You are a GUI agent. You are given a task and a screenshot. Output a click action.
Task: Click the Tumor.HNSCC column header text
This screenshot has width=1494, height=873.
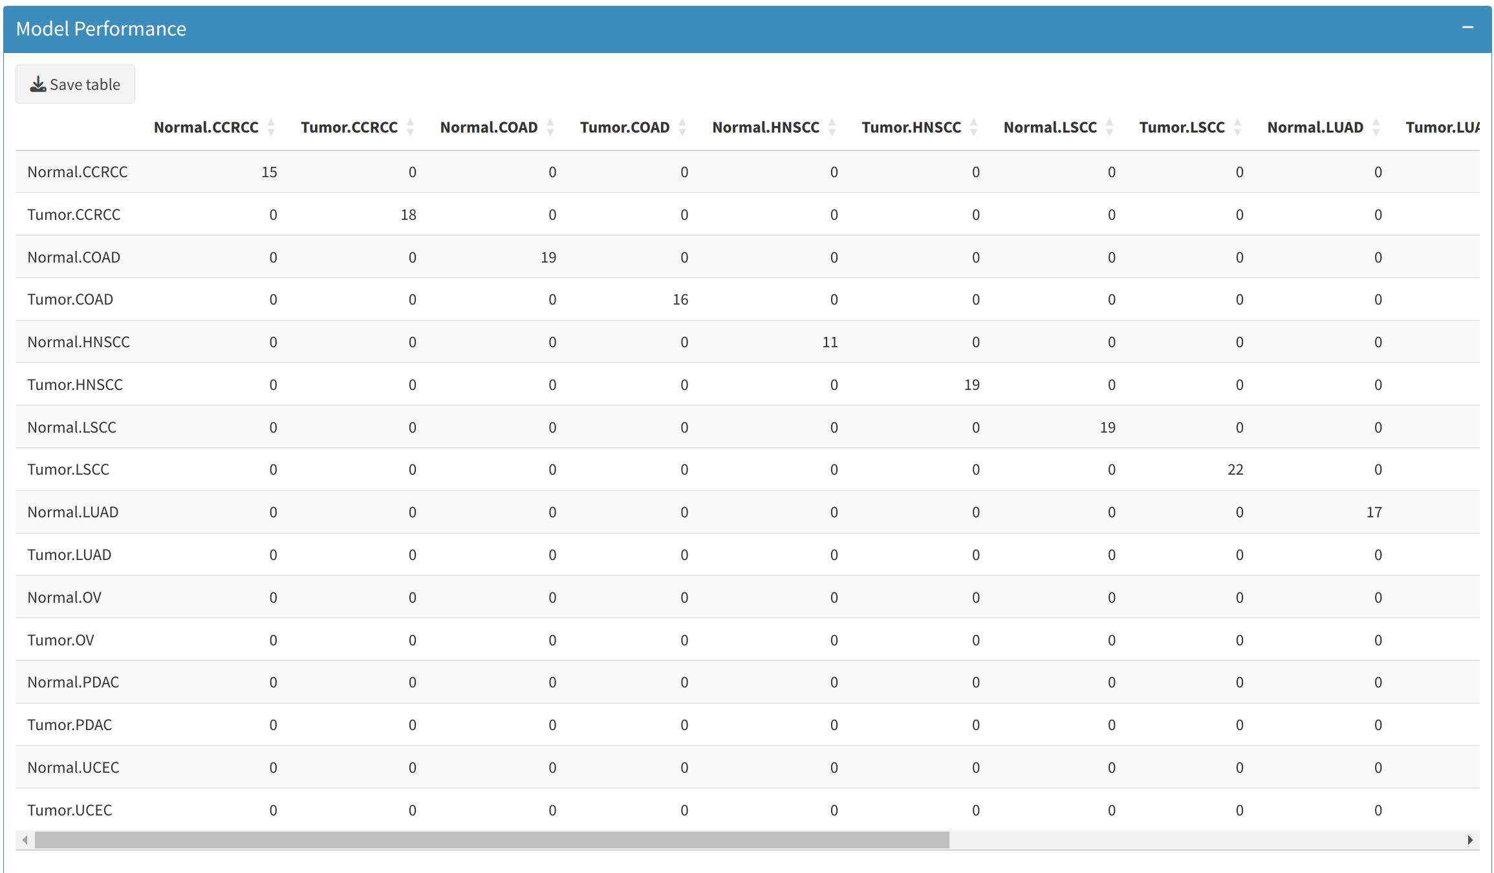[911, 127]
